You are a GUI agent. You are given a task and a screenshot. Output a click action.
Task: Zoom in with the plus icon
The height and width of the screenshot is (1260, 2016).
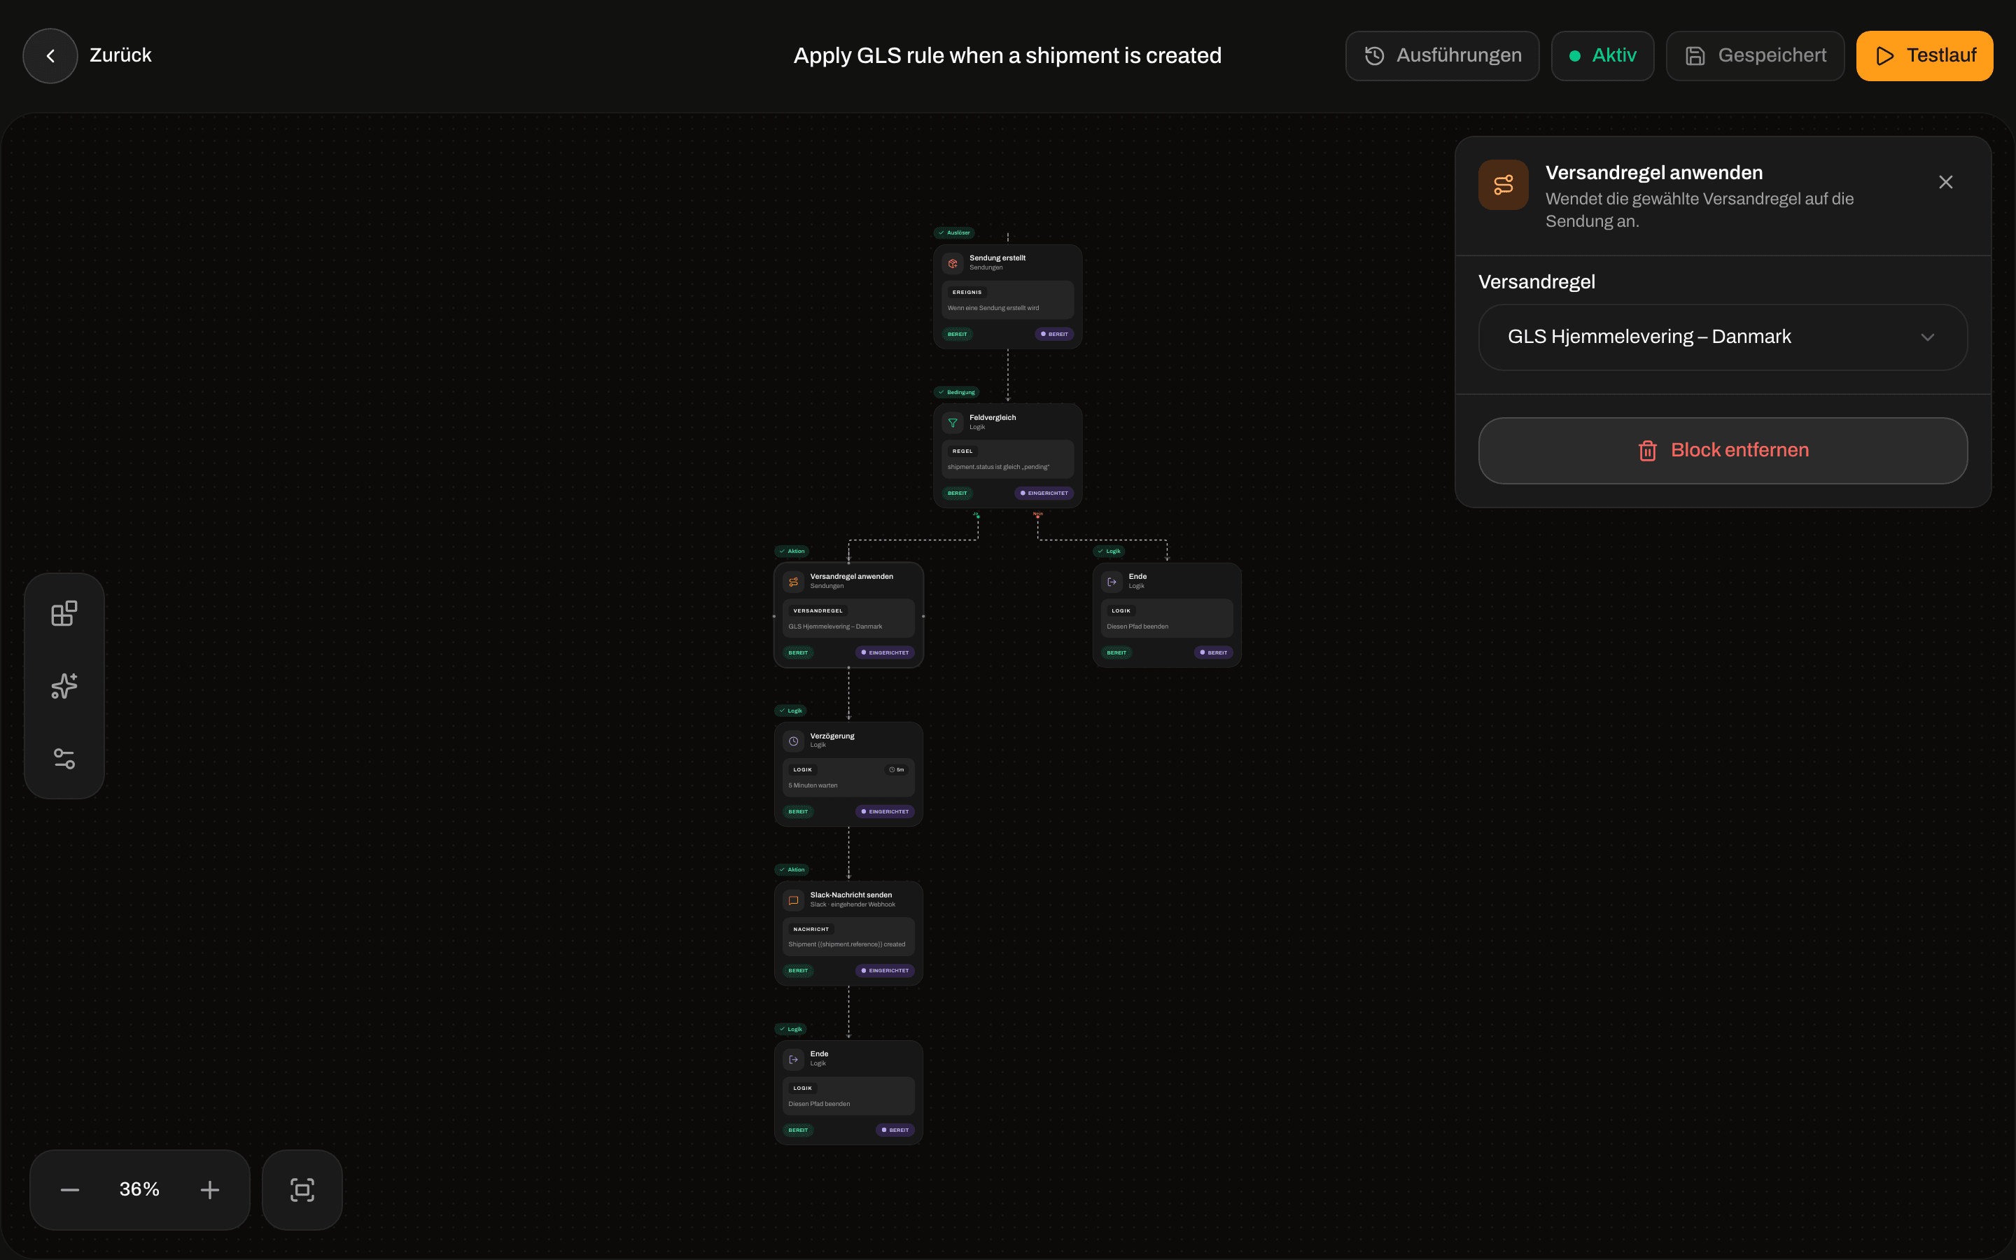point(210,1189)
